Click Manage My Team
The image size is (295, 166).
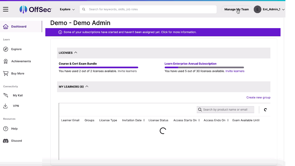(236, 9)
